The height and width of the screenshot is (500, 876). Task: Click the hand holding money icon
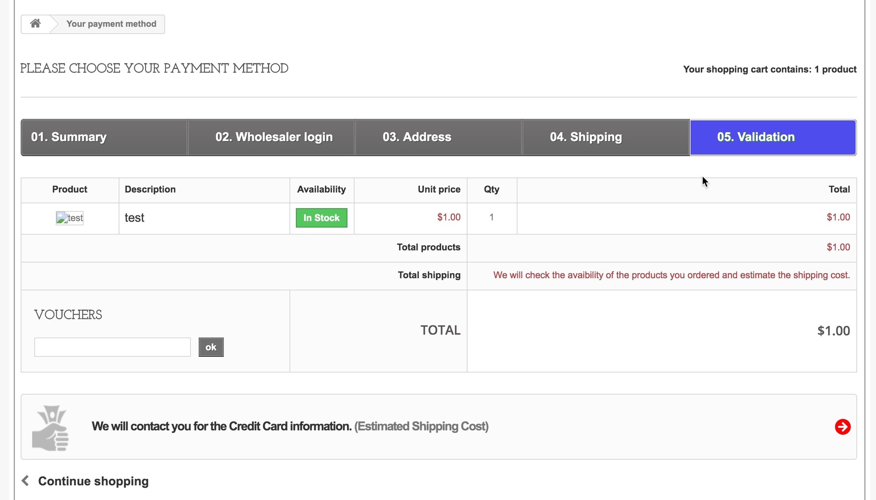click(51, 428)
